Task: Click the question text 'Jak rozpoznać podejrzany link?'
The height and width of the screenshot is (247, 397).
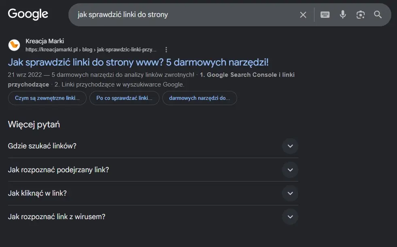Action: point(59,170)
